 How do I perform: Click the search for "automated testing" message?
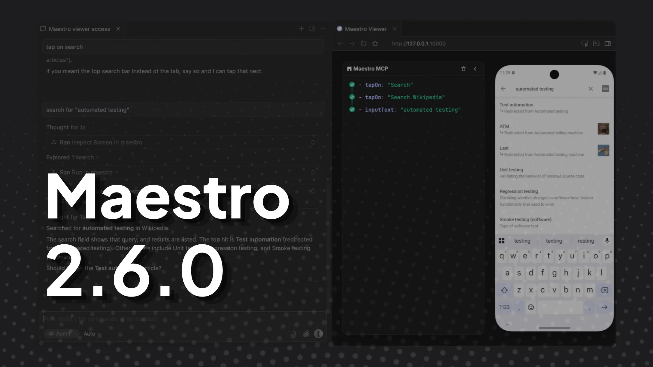183,110
